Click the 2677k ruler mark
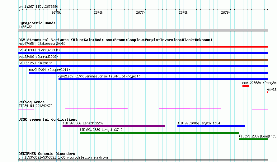277x162 pixels. pos(141,12)
